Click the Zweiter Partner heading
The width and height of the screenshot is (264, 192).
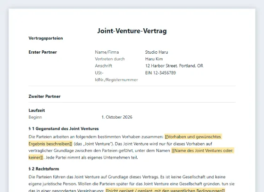44,96
